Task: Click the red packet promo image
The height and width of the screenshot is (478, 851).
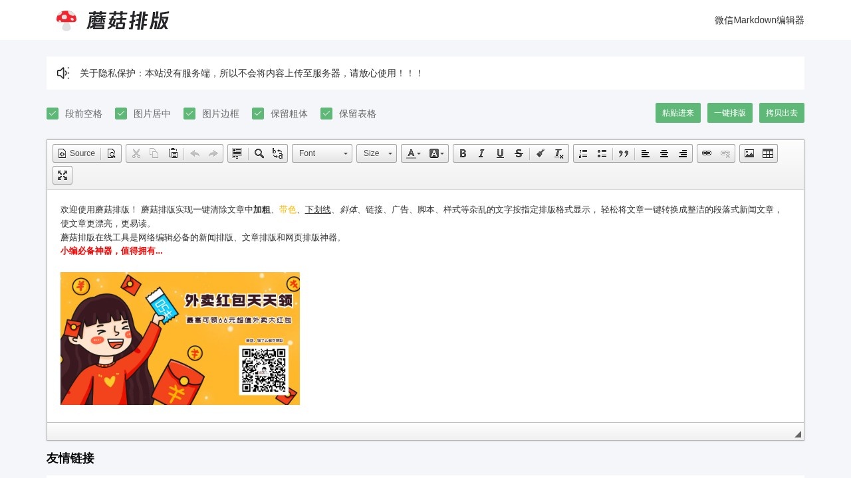Action: [x=180, y=339]
